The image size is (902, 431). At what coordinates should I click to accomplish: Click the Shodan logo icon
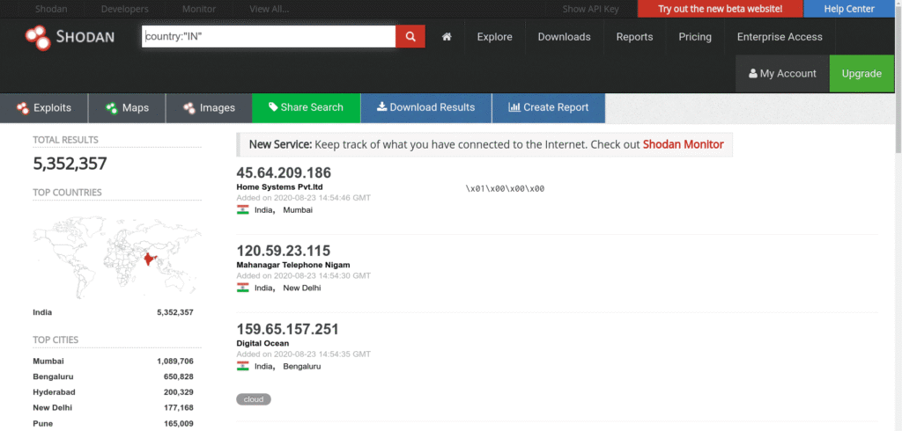tap(39, 37)
